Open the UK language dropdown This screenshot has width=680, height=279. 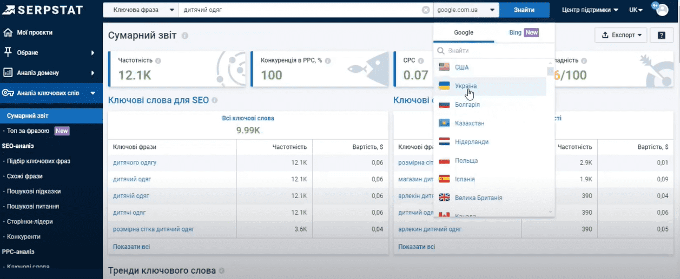[x=636, y=10]
